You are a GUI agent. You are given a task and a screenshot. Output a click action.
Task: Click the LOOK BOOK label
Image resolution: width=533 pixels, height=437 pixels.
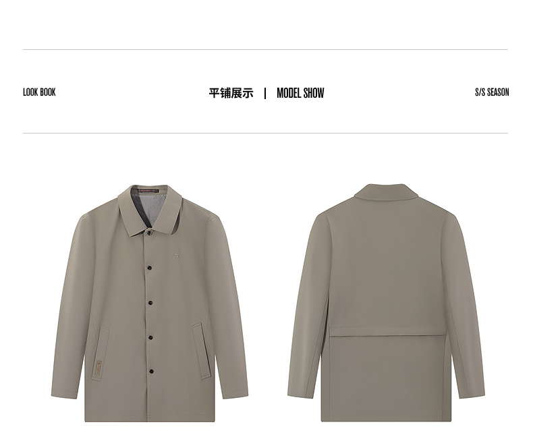click(39, 92)
